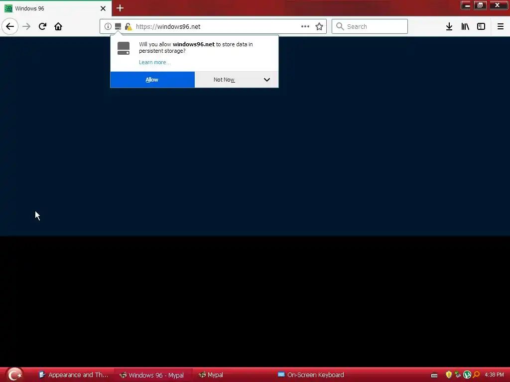Click the padlock with warning icon
The image size is (510, 382).
click(x=128, y=26)
